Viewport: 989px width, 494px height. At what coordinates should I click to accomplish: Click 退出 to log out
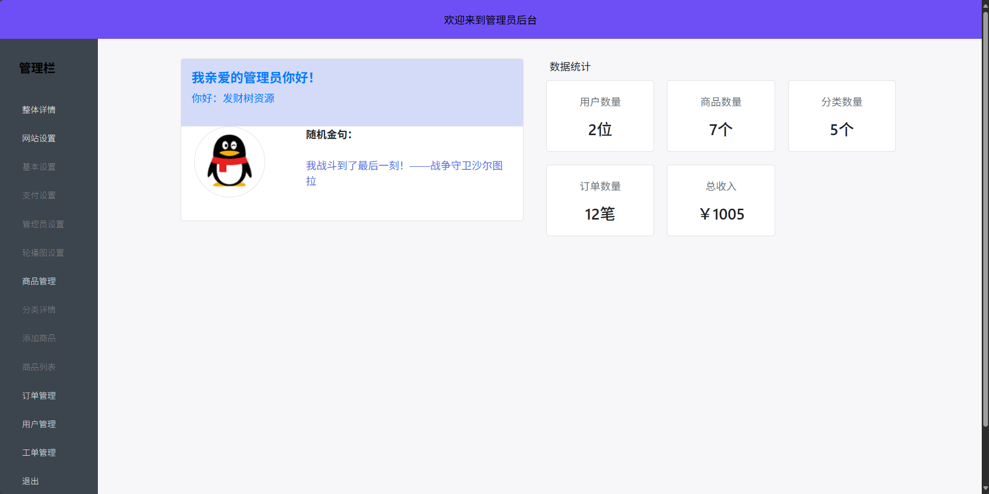click(x=31, y=481)
